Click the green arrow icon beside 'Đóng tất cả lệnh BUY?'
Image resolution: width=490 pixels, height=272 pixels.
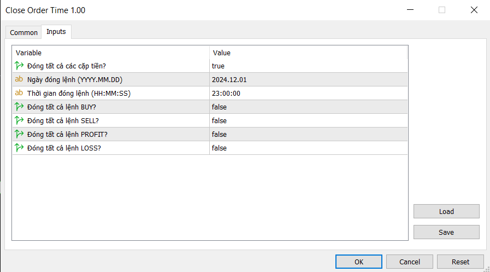19,107
